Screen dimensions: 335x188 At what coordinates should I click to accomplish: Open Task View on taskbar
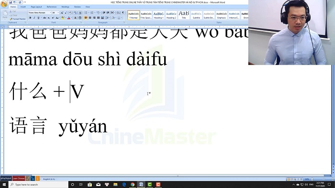pos(81,184)
